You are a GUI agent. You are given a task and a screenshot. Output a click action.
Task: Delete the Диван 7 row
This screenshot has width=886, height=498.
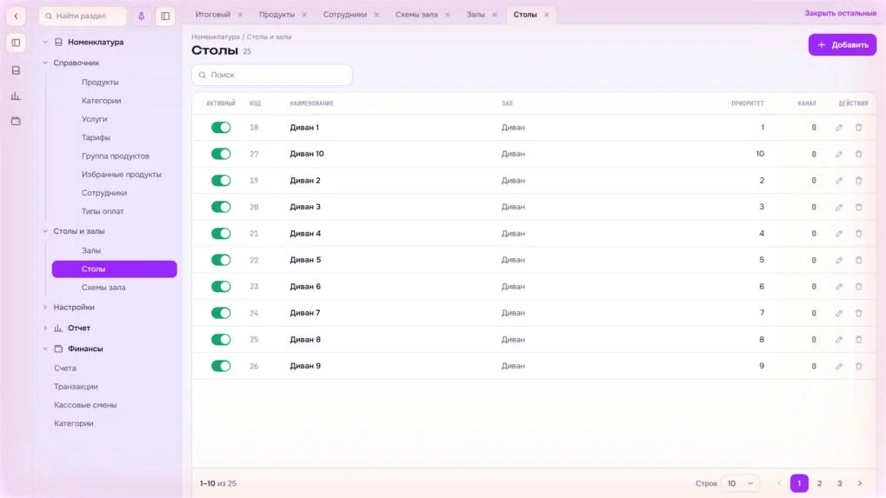coord(859,314)
